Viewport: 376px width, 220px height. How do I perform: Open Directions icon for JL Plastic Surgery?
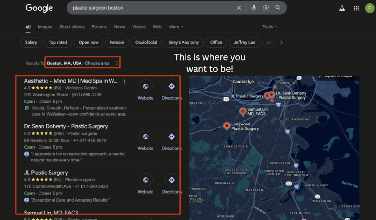click(172, 180)
